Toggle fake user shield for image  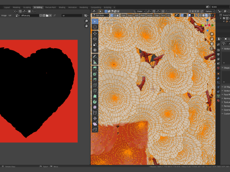(41, 15)
